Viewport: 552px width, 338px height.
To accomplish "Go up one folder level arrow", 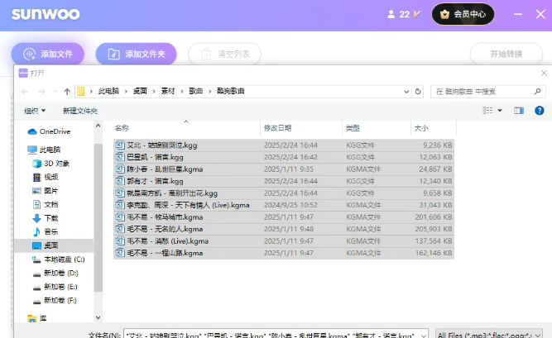I will 67,91.
